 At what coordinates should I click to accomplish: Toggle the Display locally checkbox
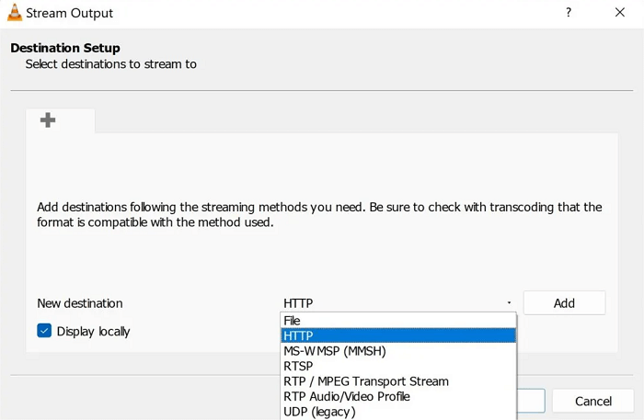coord(44,331)
